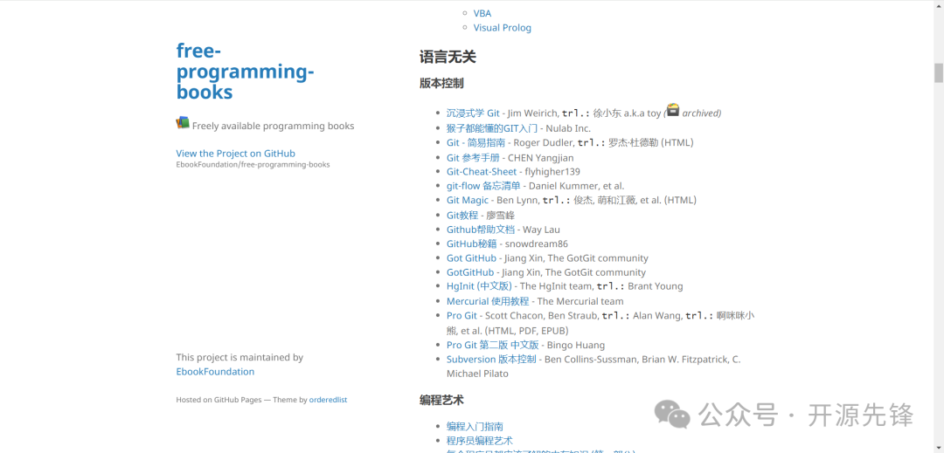Open Github帮助文档 link
Image resolution: width=944 pixels, height=453 pixels.
[481, 230]
